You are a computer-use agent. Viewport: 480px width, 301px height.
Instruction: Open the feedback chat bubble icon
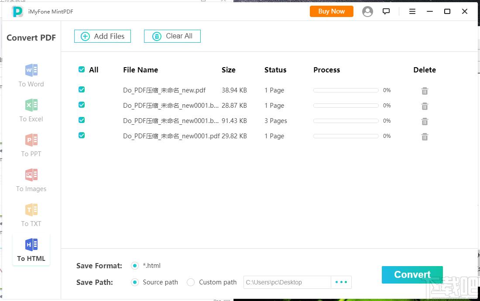pos(386,11)
